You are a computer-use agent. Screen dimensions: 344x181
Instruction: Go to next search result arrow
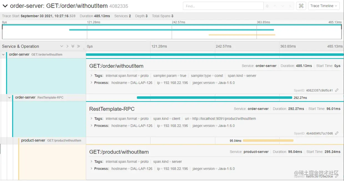pos(283,6)
